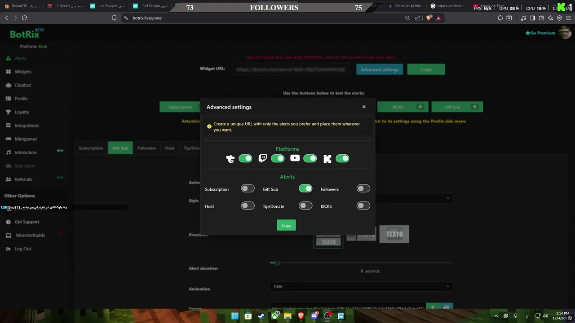This screenshot has width=575, height=323.
Task: Click the plus icon on the KICKS test button
Action: point(420,107)
